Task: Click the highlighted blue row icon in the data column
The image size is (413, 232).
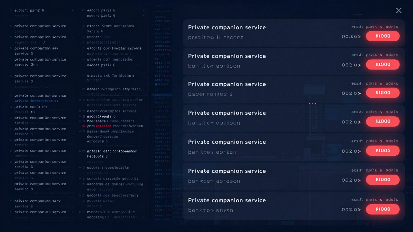Action: coord(161,95)
